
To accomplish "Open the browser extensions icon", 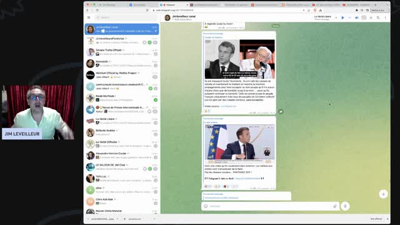I will coord(357,10).
